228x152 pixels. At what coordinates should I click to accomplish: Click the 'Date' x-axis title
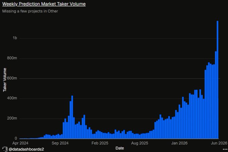[x=120, y=148]
